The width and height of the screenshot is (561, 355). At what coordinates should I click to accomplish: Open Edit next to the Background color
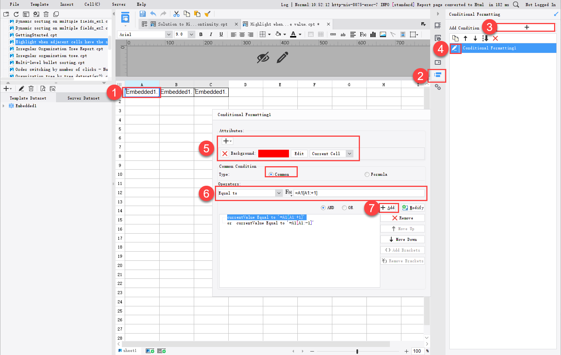pyautogui.click(x=299, y=153)
